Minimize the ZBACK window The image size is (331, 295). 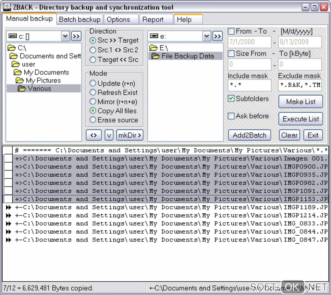point(305,7)
